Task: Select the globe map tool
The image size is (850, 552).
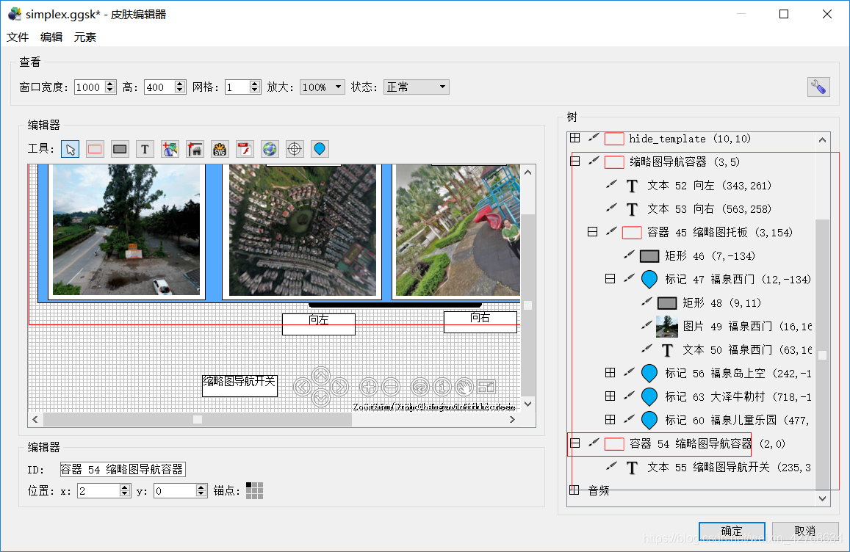Action: [x=270, y=149]
